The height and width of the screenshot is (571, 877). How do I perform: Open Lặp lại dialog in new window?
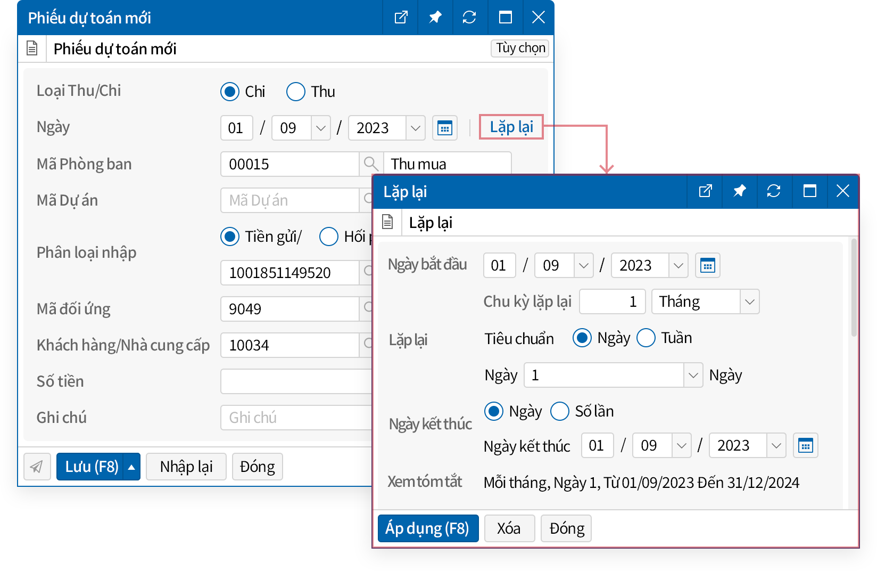tap(705, 191)
